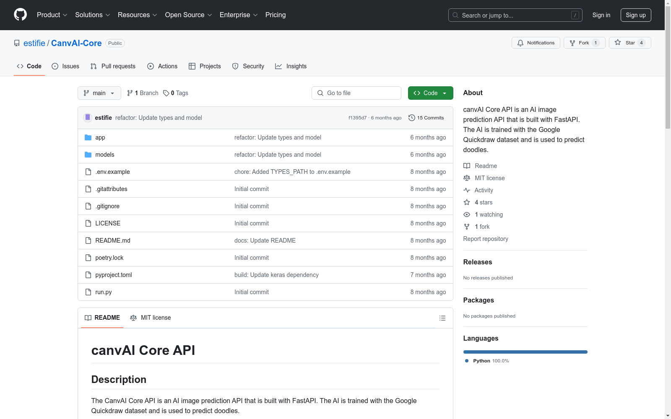This screenshot has height=419, width=671.
Task: Expand the Product menu
Action: 52,15
